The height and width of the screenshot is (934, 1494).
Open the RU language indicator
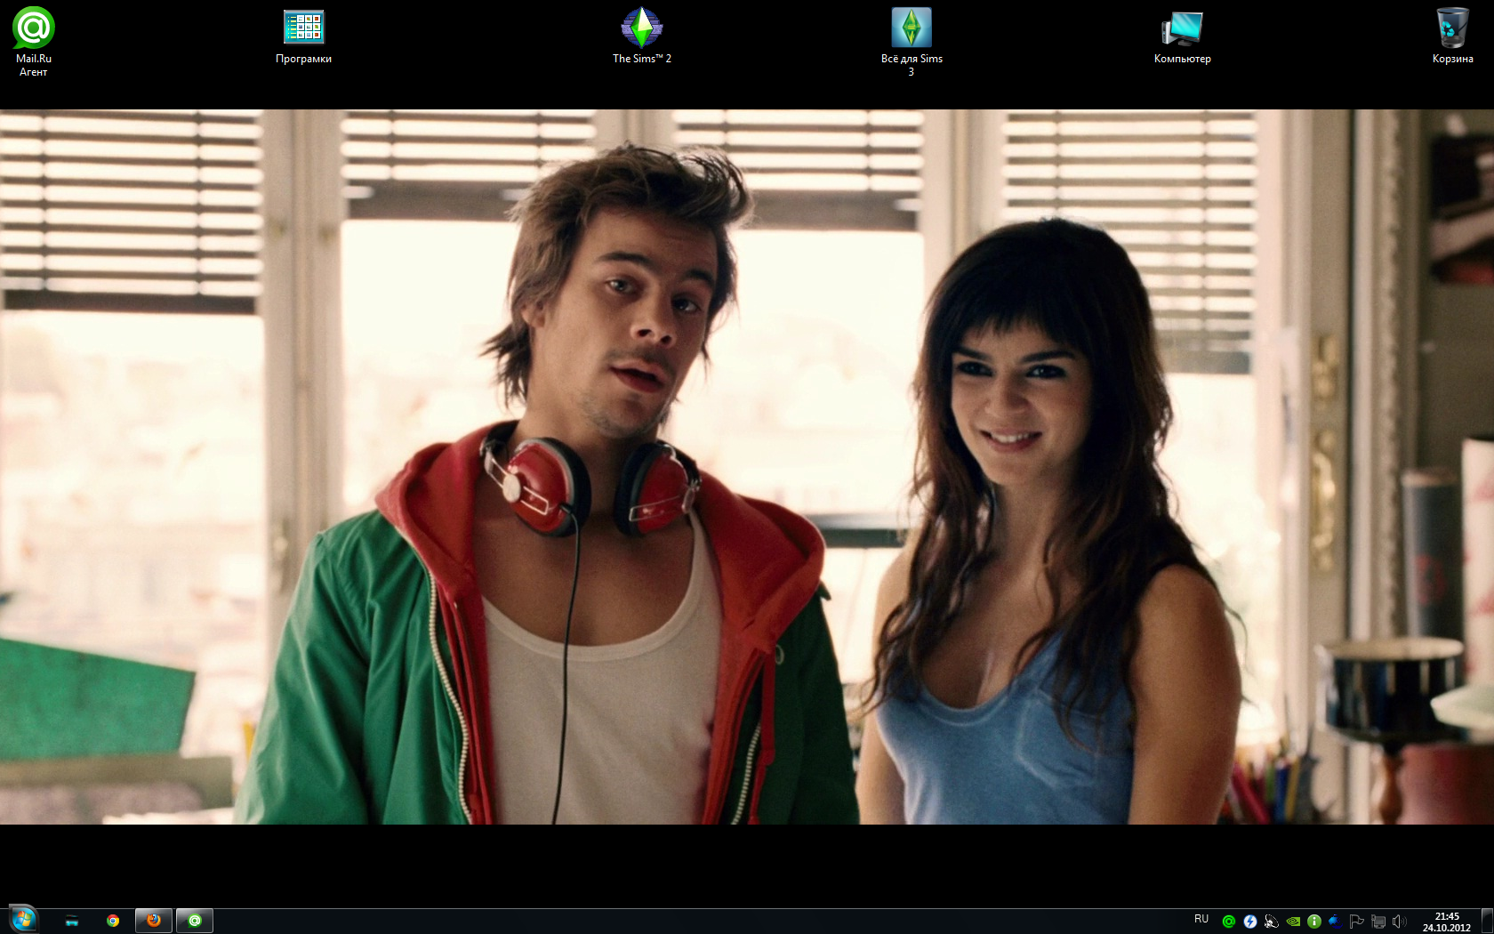coord(1201,919)
